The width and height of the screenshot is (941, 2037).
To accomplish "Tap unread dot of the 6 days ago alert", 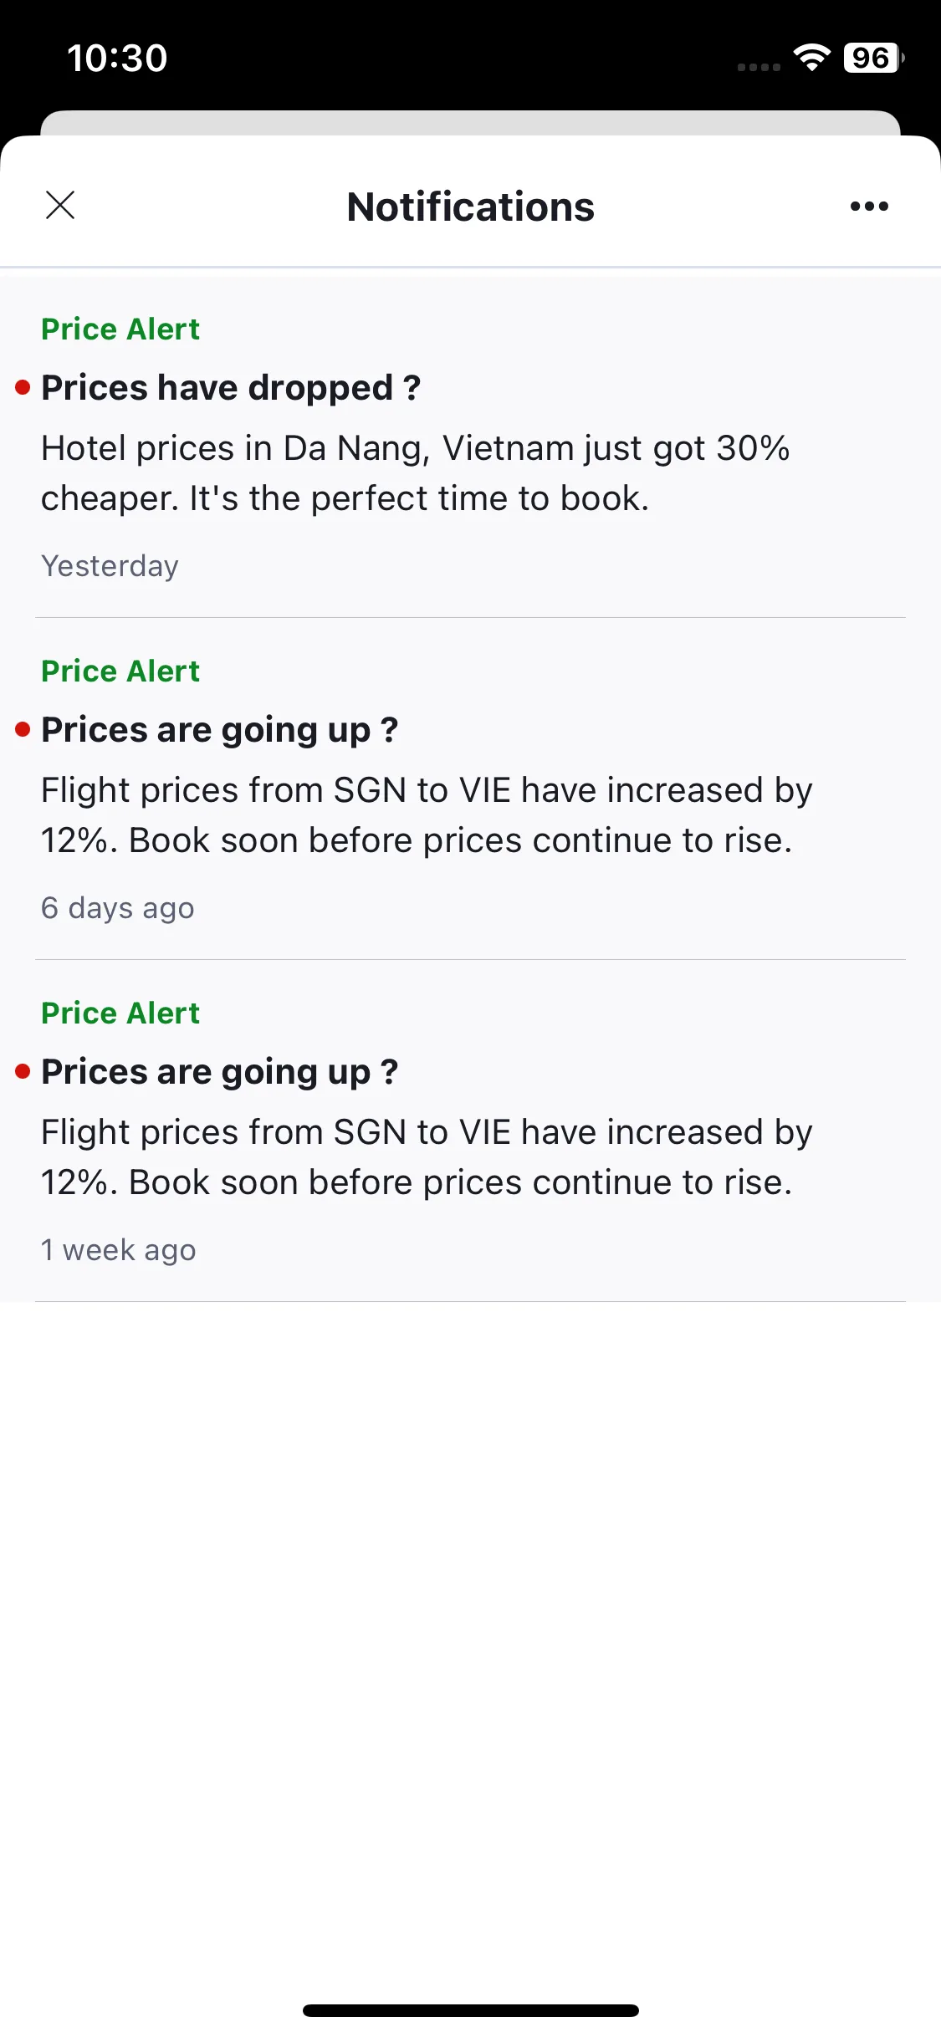I will coord(23,729).
